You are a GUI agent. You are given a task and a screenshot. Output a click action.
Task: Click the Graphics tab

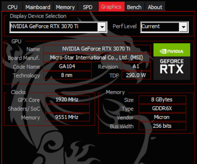tap(111, 7)
